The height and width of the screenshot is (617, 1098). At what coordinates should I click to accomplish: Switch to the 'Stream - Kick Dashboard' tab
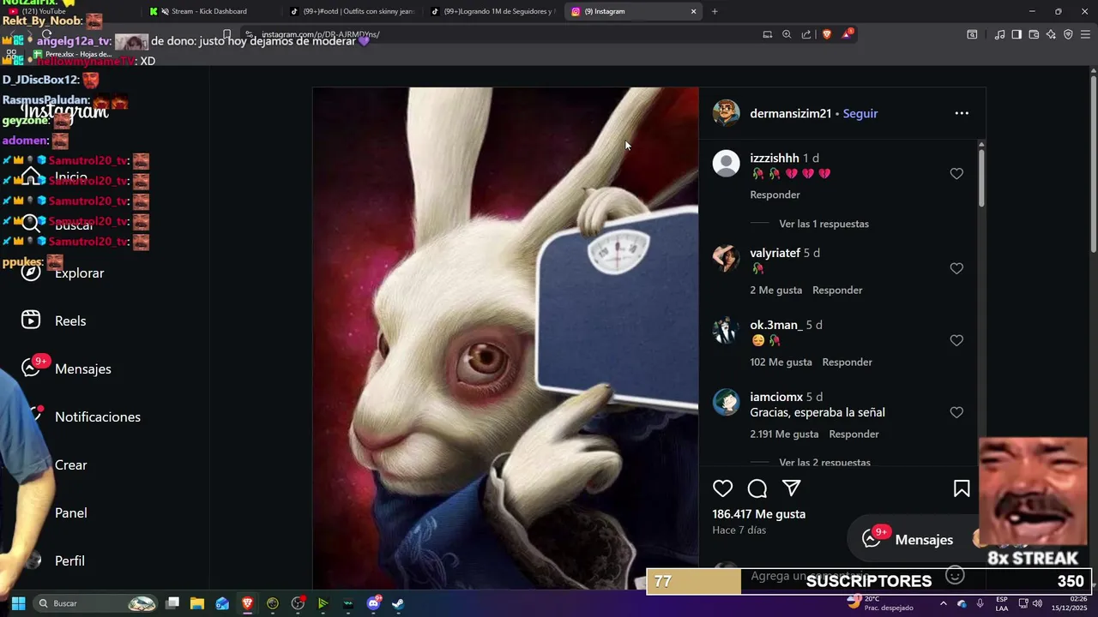tap(208, 11)
